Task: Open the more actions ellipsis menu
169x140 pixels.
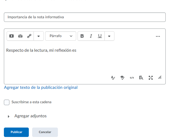Action: pyautogui.click(x=158, y=36)
